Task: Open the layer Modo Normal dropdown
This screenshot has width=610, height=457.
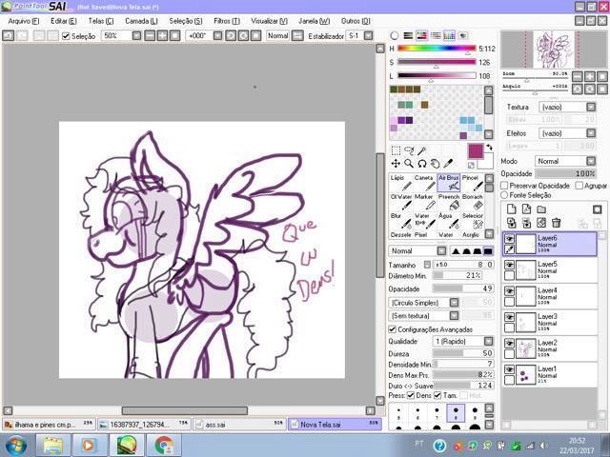Action: pyautogui.click(x=591, y=161)
